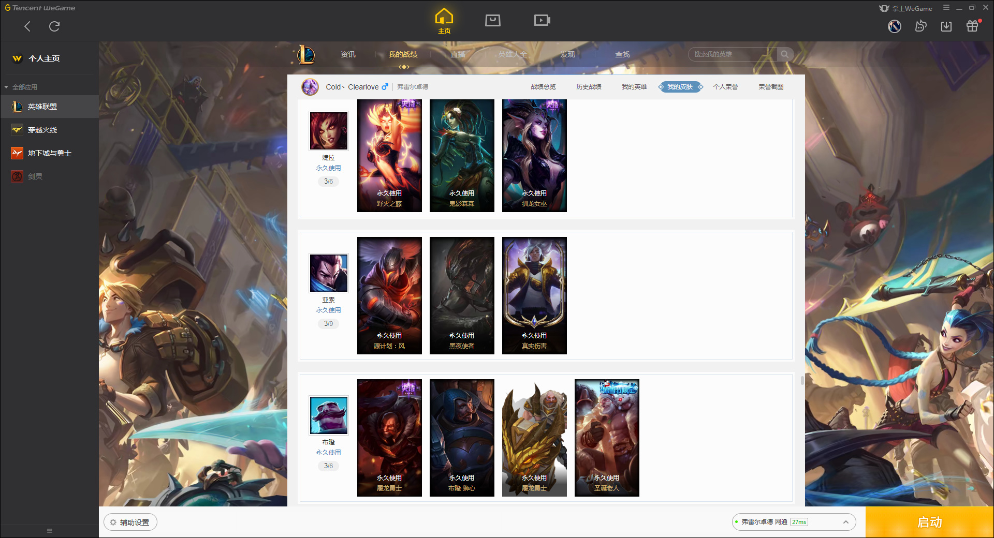Switch to 战绩总览 sub-tab
The image size is (994, 538).
(x=543, y=87)
